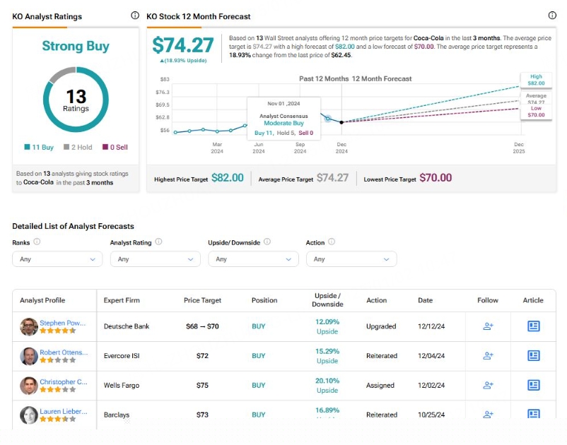The width and height of the screenshot is (567, 445).
Task: Open Lauren Lieber... analyst profile link
Action: pos(64,411)
